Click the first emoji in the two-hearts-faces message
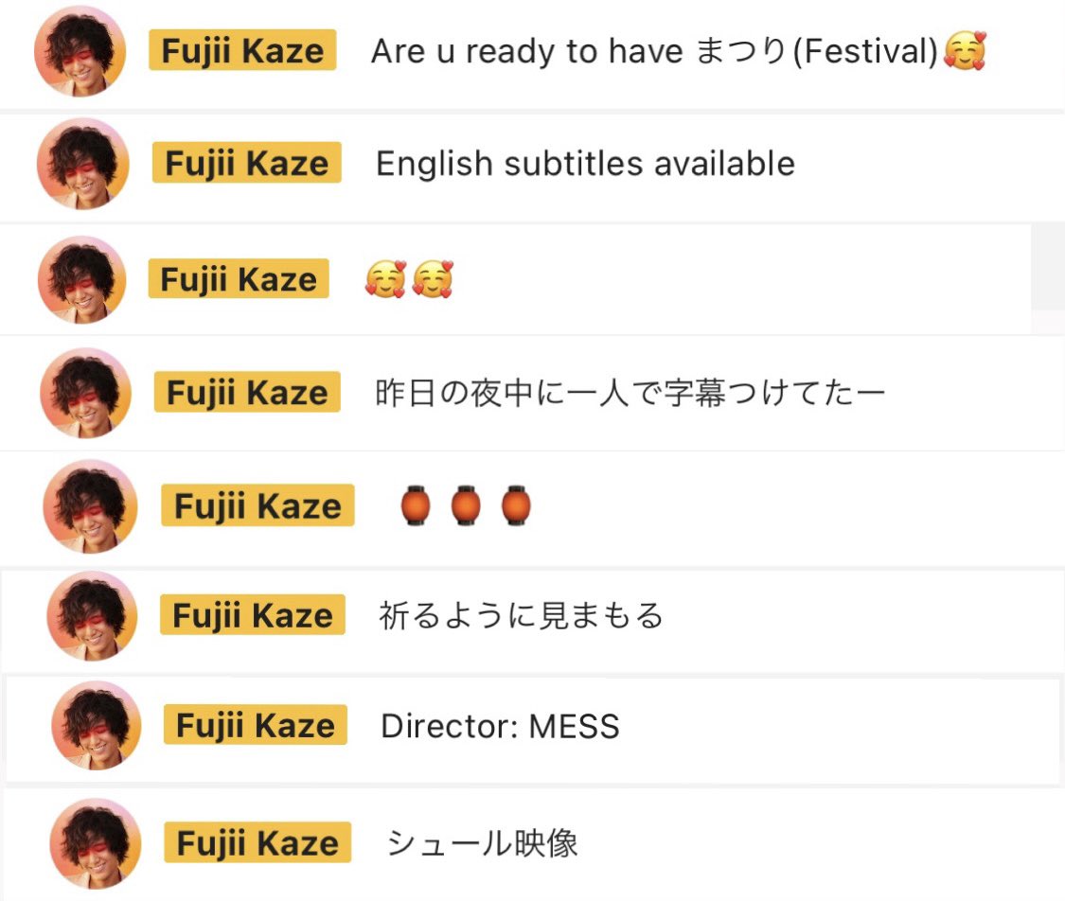The width and height of the screenshot is (1065, 901). 385,280
